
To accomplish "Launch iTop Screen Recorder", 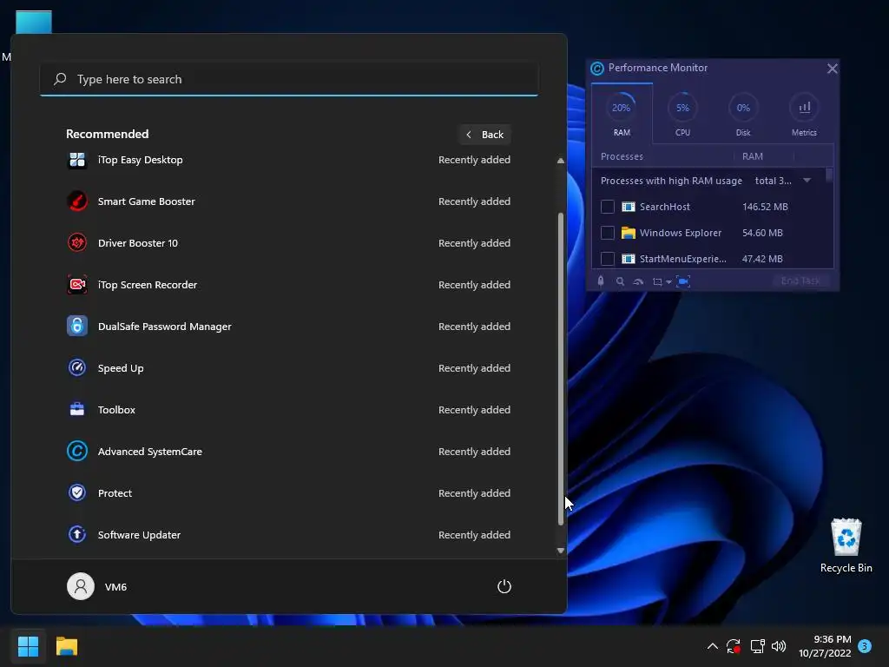I will tap(288, 285).
